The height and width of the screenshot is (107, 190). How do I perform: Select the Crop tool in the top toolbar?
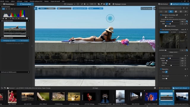click(x=99, y=4)
